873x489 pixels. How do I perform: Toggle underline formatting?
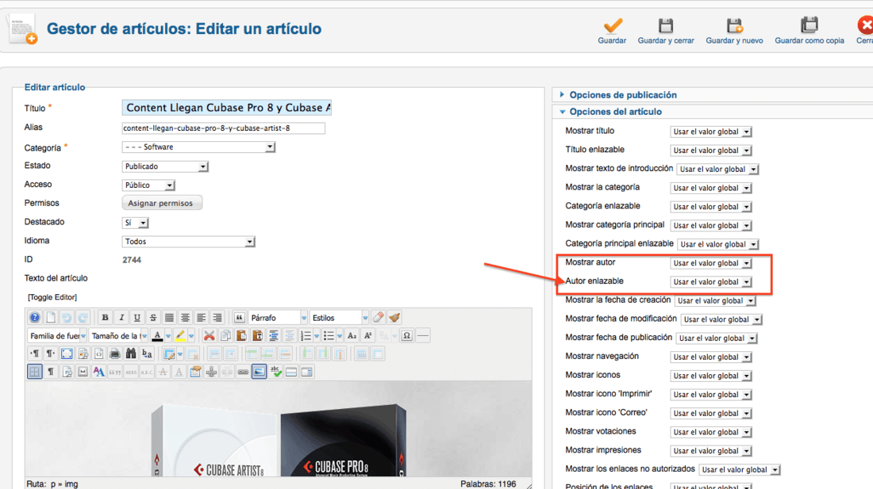[137, 317]
